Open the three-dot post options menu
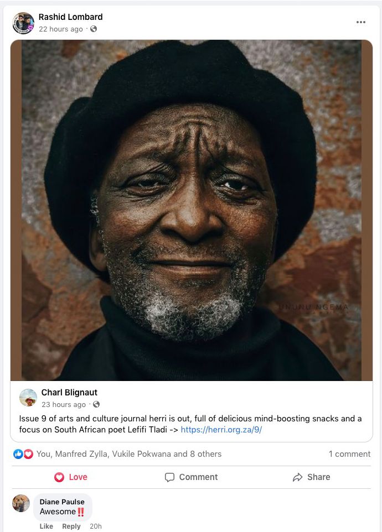This screenshot has height=532, width=382. coord(361,22)
